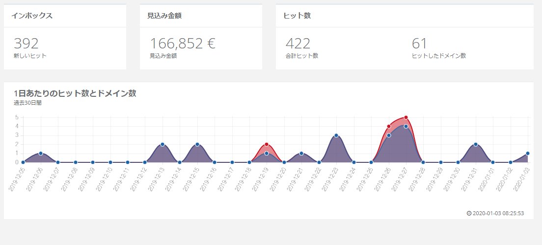
Task: Click the 過去30日間 subtitle
Action: coord(27,103)
